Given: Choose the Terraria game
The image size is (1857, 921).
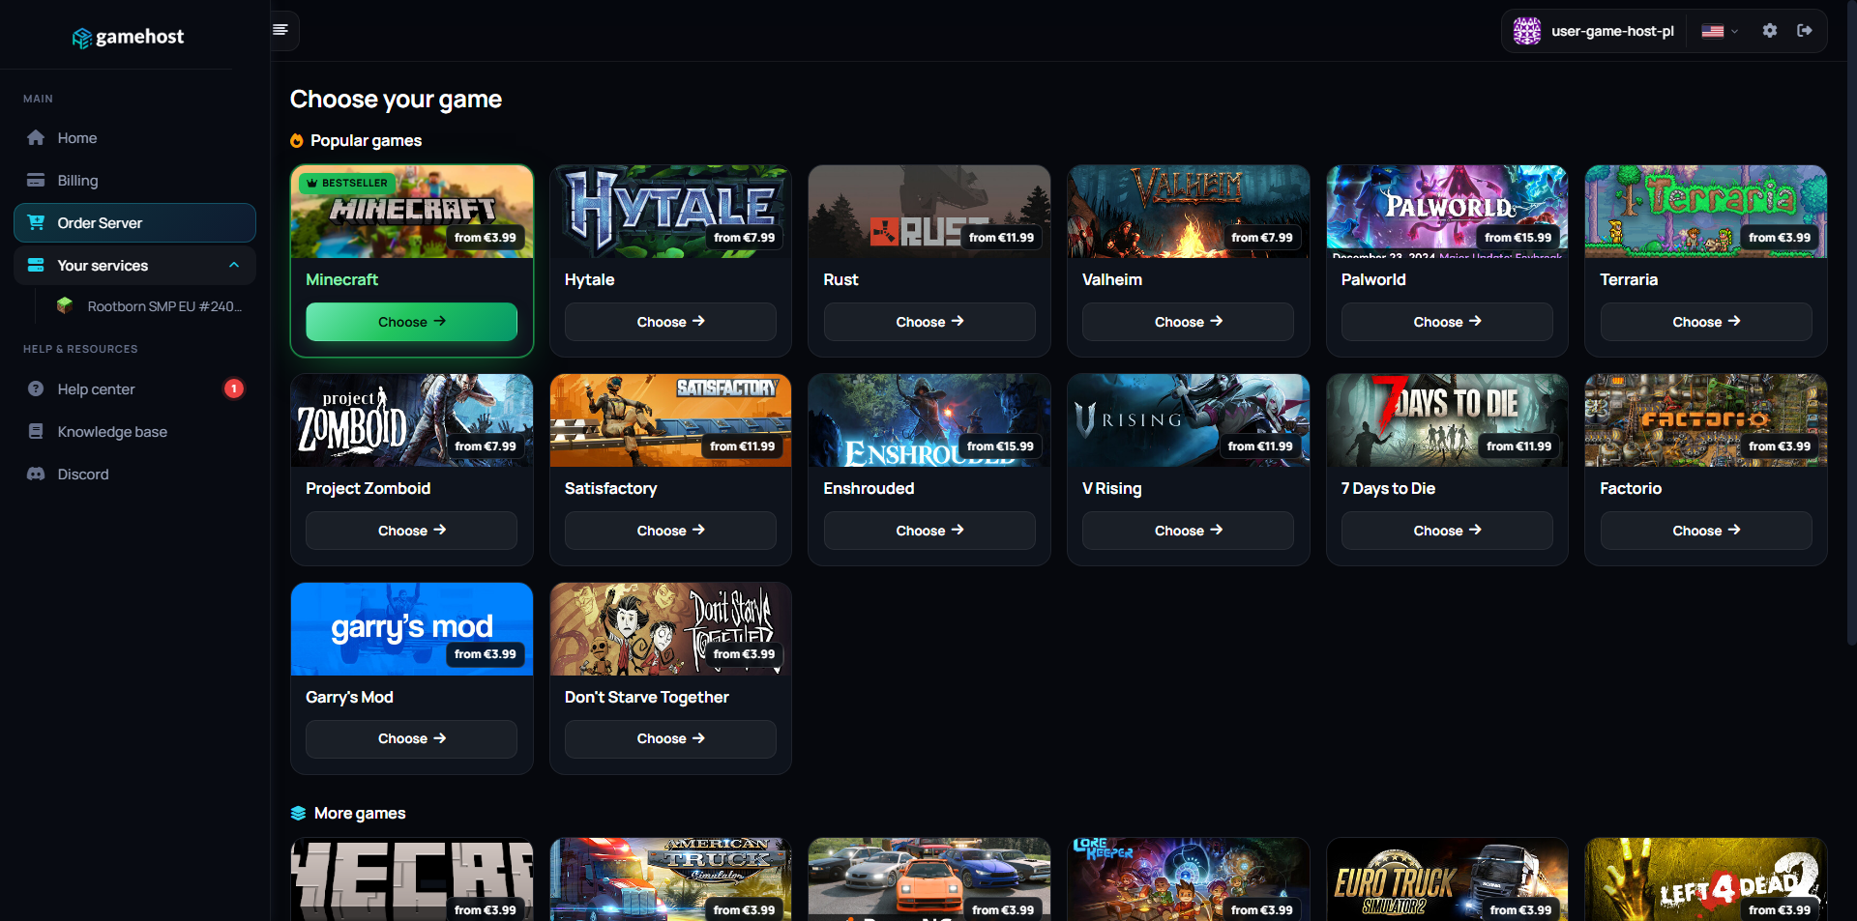Looking at the screenshot, I should [x=1706, y=322].
